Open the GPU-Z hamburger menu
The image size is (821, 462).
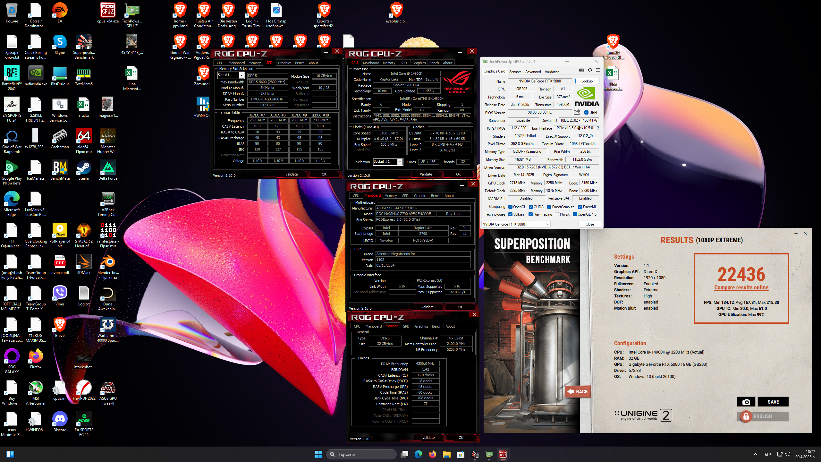[x=598, y=70]
